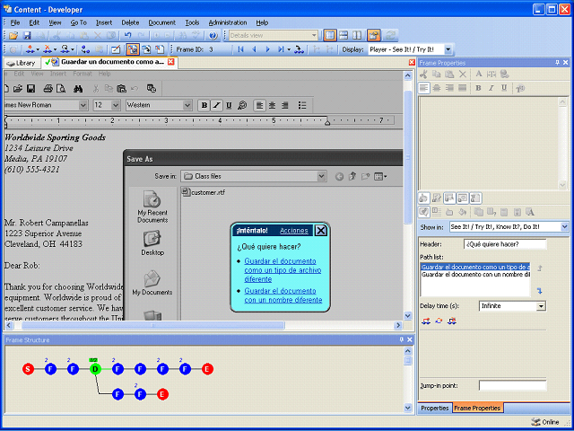Click the Edit frame pencil icon
The width and height of the screenshot is (574, 431).
click(x=116, y=49)
